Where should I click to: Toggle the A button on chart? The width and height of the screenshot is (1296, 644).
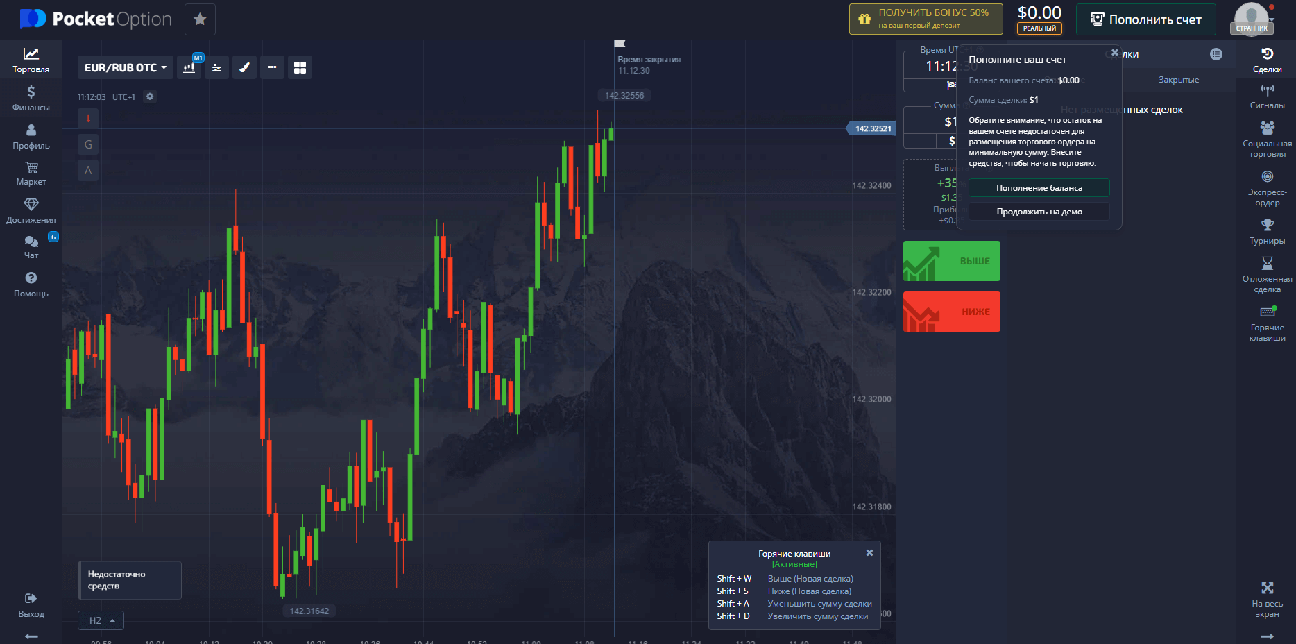tap(88, 170)
